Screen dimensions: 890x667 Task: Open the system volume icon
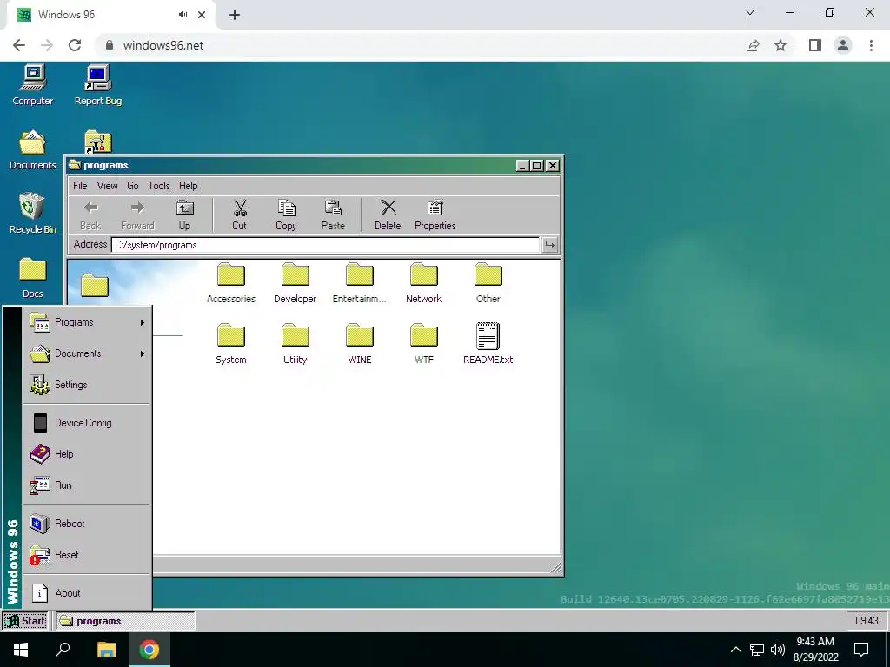pyautogui.click(x=778, y=650)
